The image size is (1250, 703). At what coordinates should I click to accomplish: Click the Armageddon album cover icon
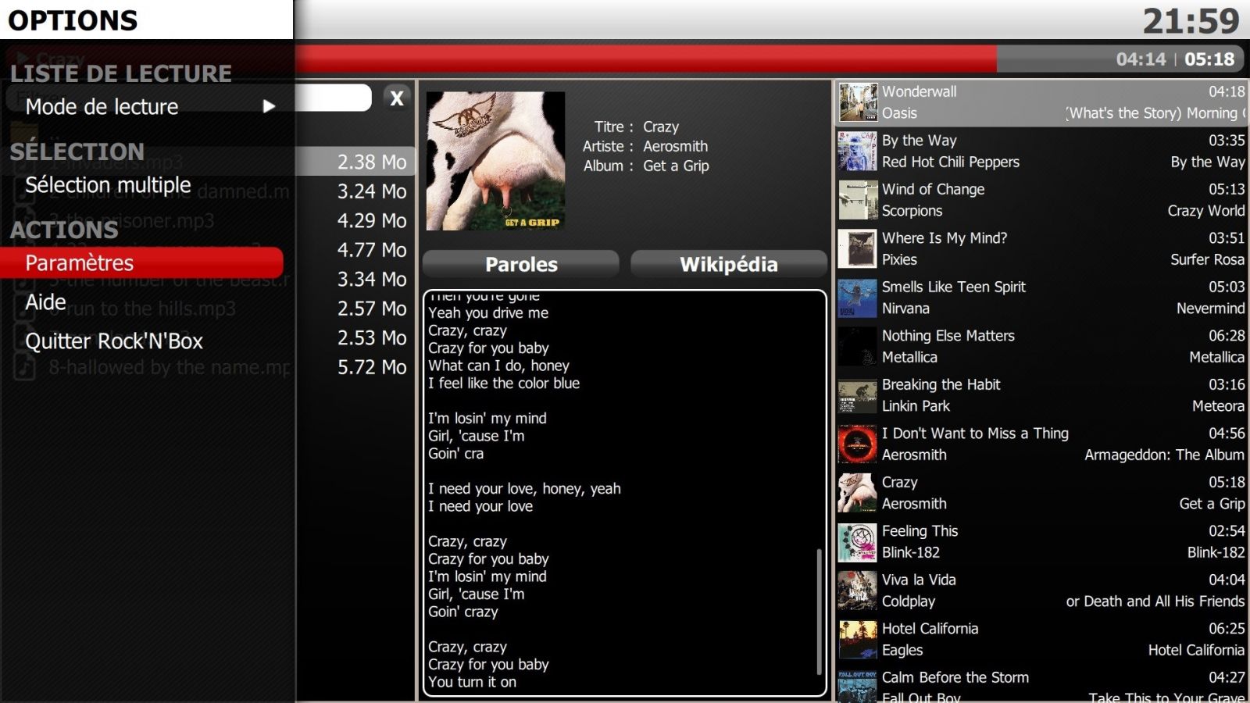(x=858, y=444)
